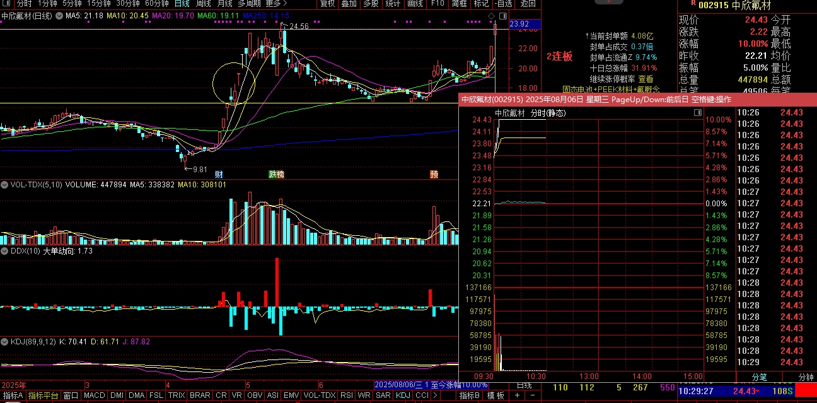817x403 pixels.
Task: Select the KDJ indicator tab
Action: (403, 395)
